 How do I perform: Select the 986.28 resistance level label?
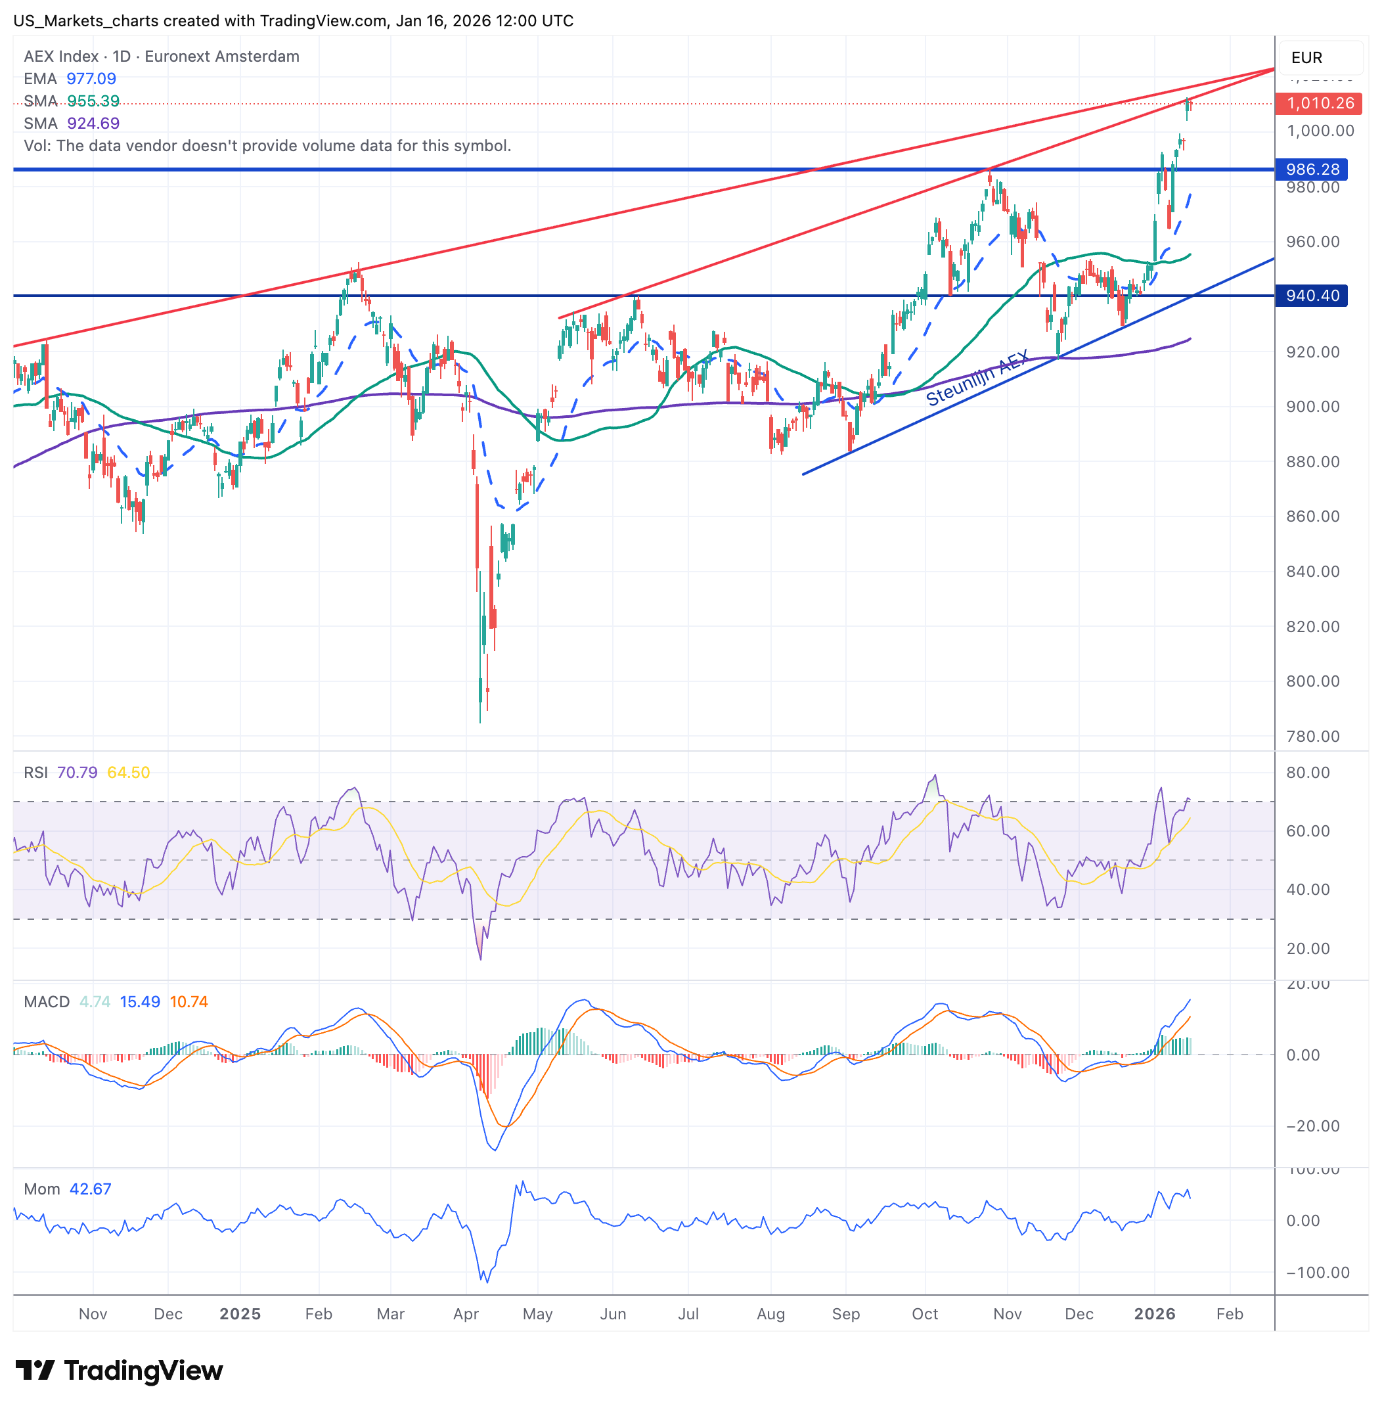click(x=1312, y=169)
